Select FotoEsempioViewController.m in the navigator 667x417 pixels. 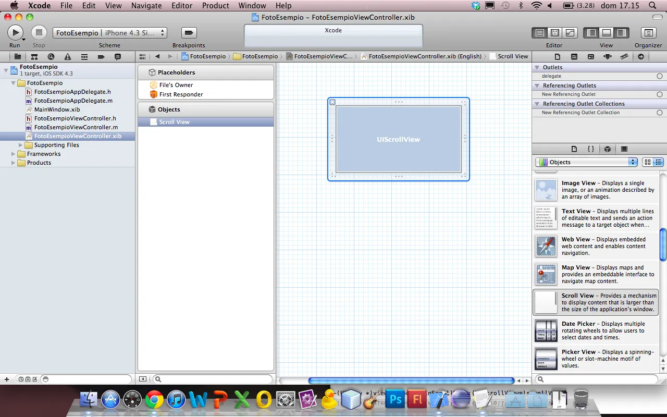[x=76, y=127]
